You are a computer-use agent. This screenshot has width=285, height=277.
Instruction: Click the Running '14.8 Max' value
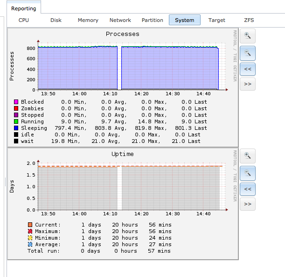pyautogui.click(x=153, y=121)
